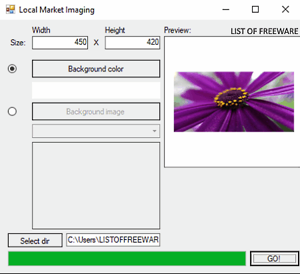This screenshot has height=274, width=300.
Task: Focus the Height input field
Action: (133, 43)
